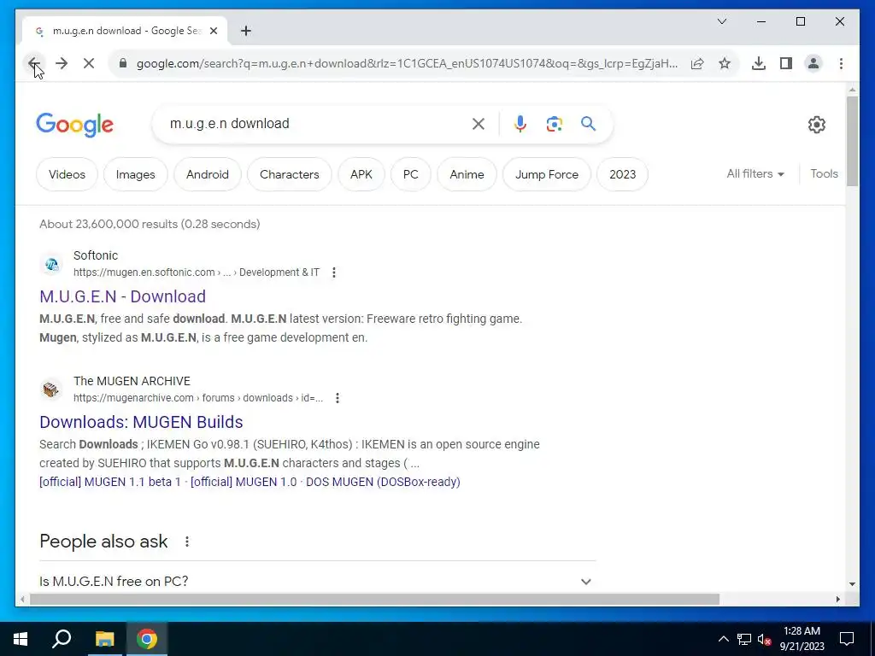The image size is (875, 656).
Task: Click the MUGEN ARCHIVE favicon
Action: 51,389
